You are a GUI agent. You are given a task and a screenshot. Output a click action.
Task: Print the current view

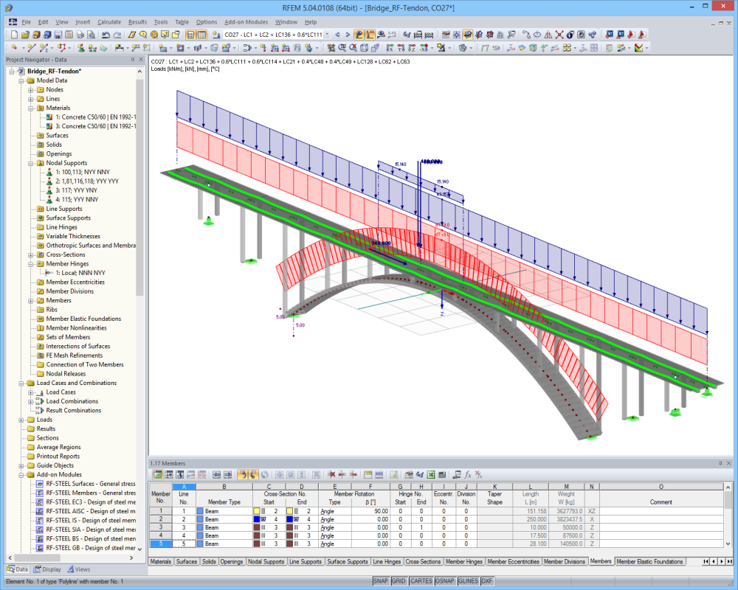pos(80,33)
